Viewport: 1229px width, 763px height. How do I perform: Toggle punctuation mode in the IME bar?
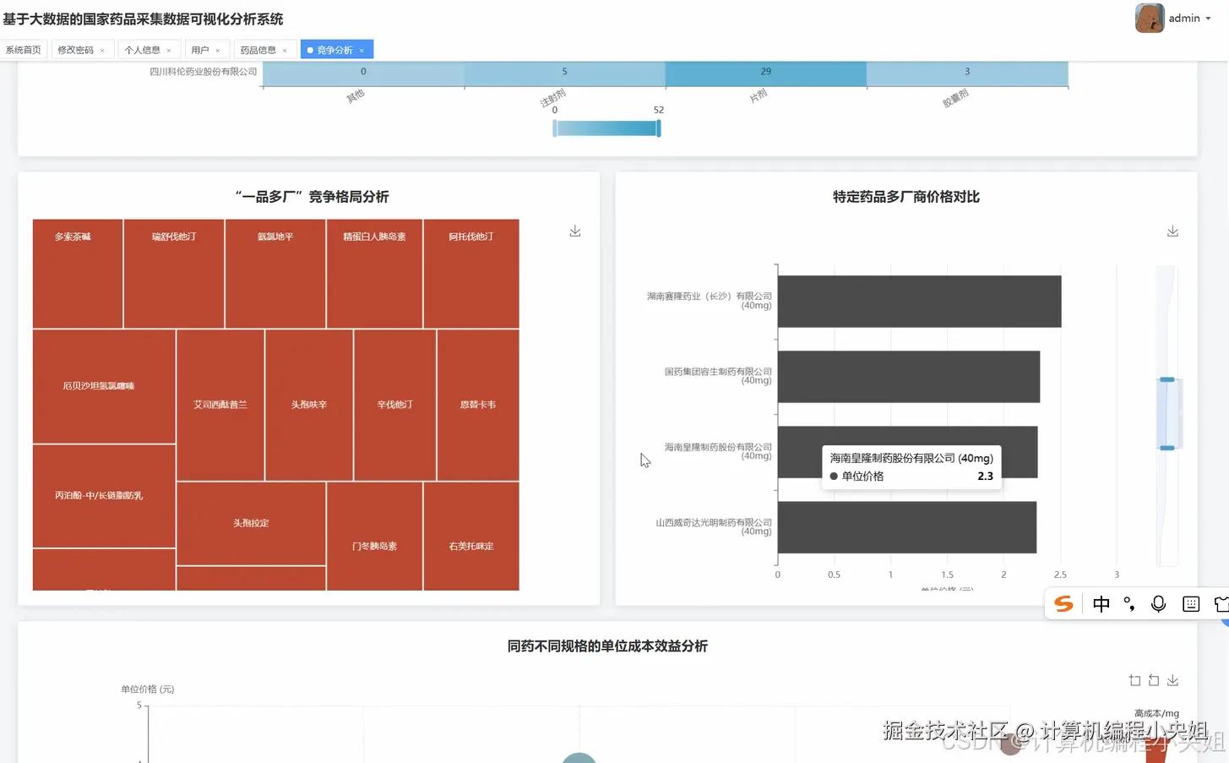click(1129, 603)
